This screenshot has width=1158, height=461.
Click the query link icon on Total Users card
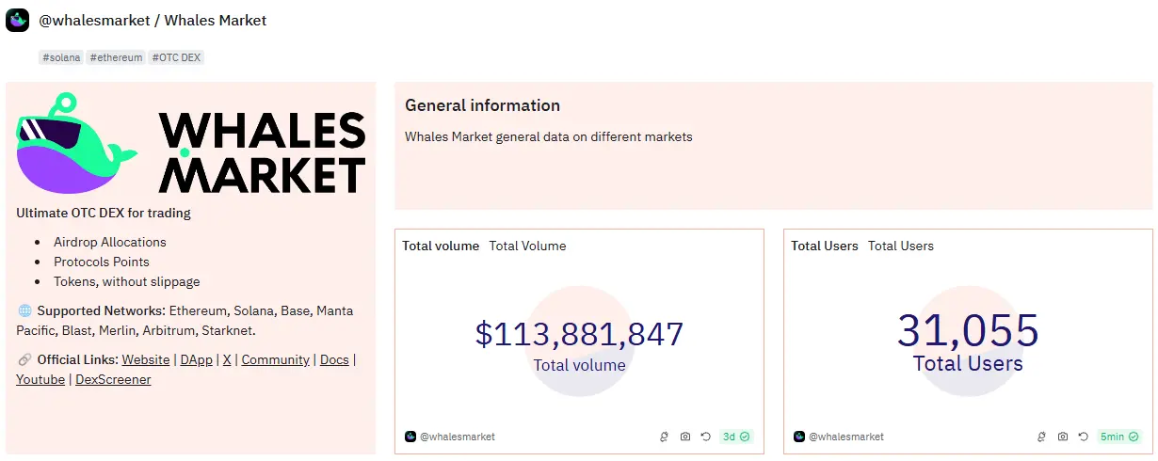1042,437
